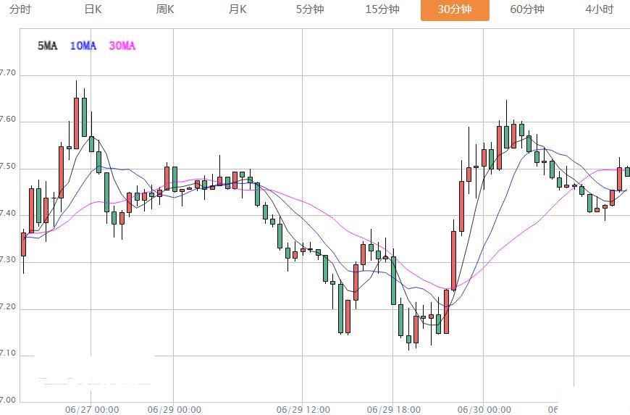
Task: Switch to the 60分钟 interval tab
Action: pos(527,9)
